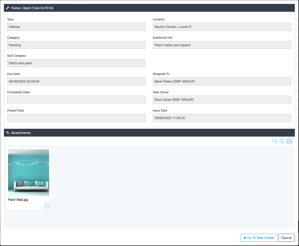Click the Category field showing Painting
Image resolution: width=299 pixels, height=246 pixels.
76,45
